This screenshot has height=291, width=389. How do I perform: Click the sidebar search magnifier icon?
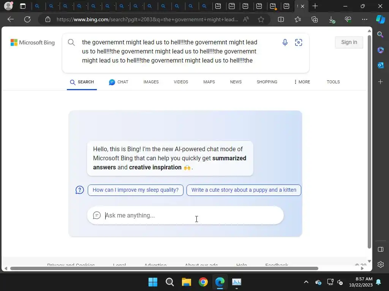pyautogui.click(x=380, y=34)
